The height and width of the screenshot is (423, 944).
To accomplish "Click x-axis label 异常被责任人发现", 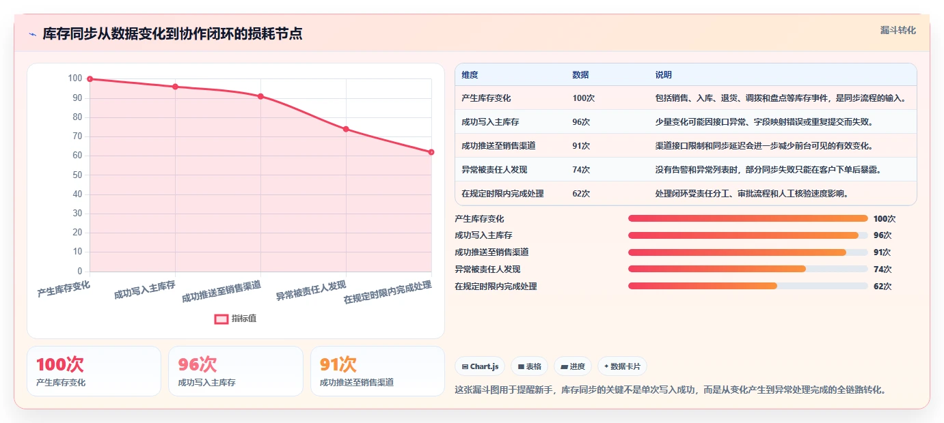I will coord(310,291).
